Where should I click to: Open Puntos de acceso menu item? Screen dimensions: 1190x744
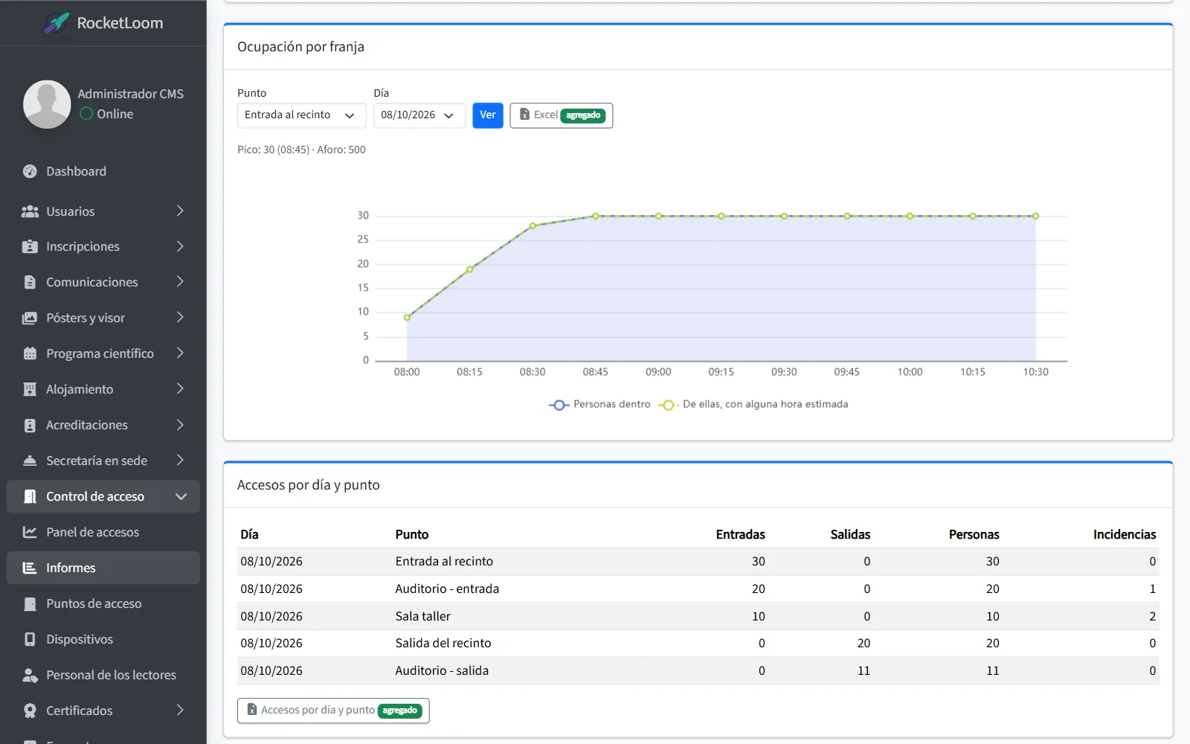103,603
